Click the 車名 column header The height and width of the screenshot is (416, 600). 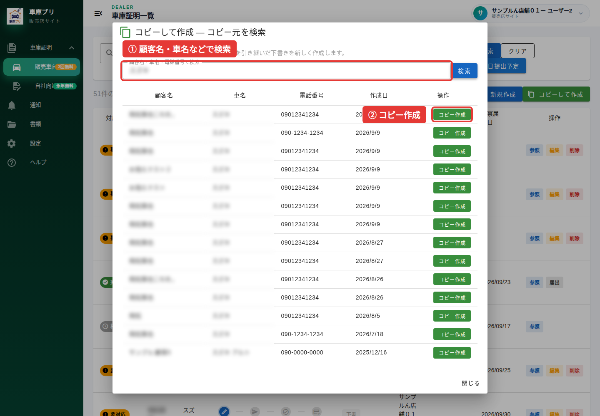(240, 96)
